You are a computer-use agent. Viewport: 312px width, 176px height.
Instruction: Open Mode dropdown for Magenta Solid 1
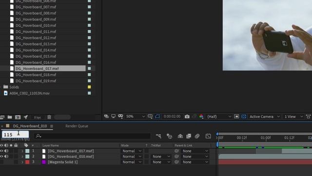132,162
